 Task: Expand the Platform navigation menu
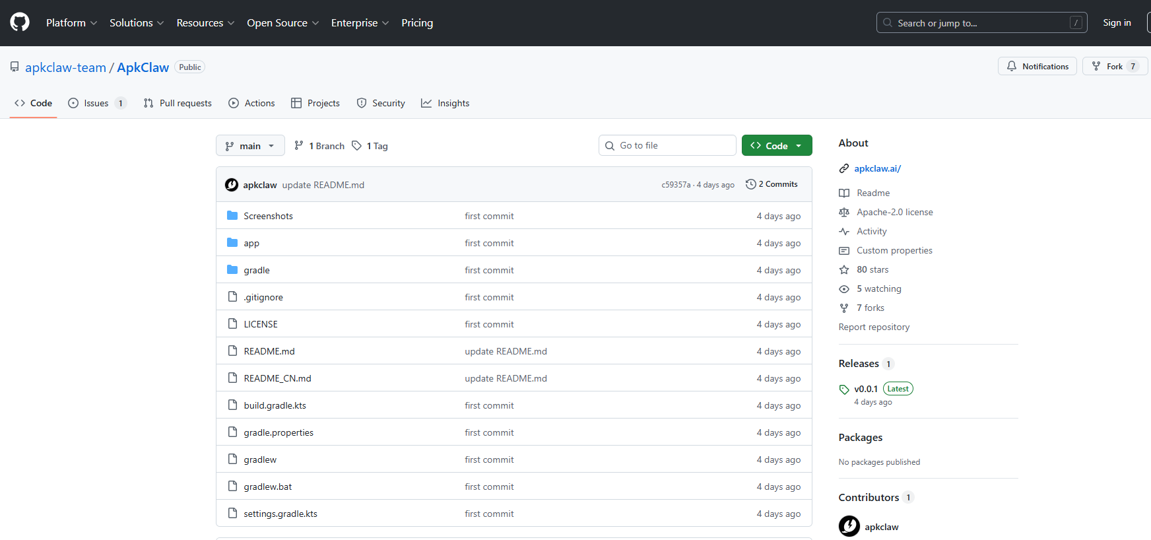tap(71, 22)
